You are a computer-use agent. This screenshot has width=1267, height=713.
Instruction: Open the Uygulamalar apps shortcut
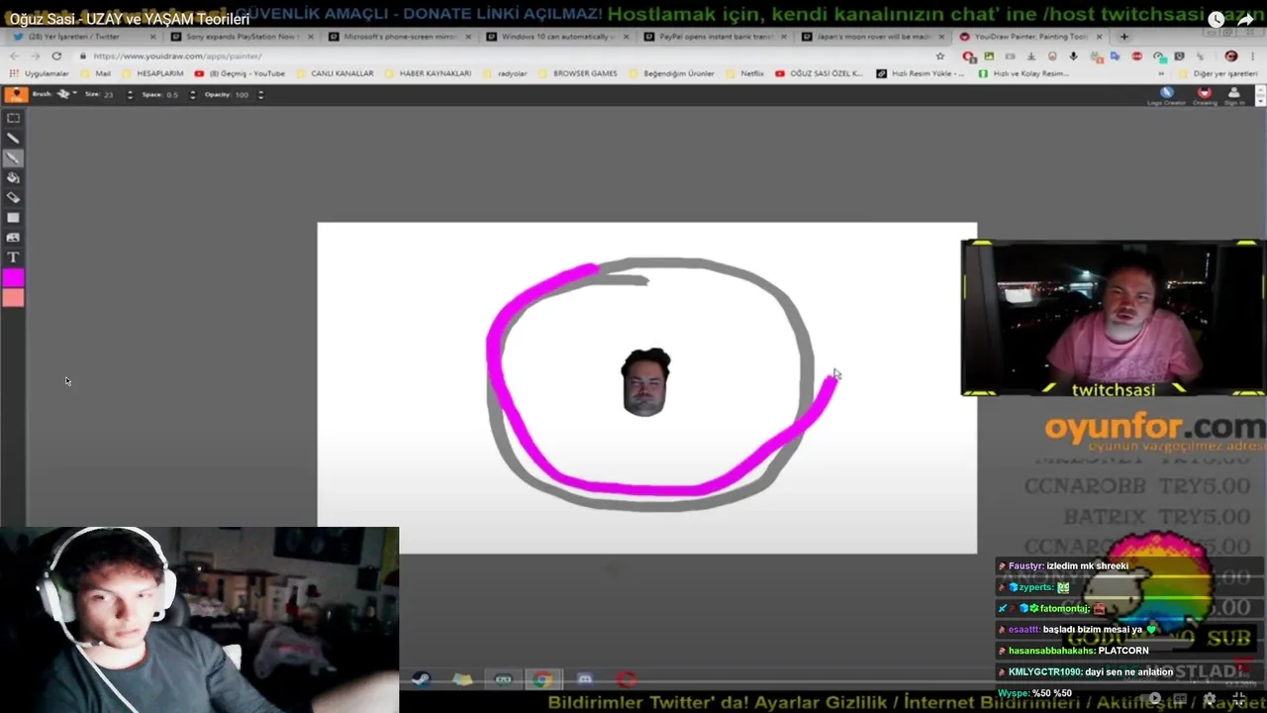click(40, 73)
